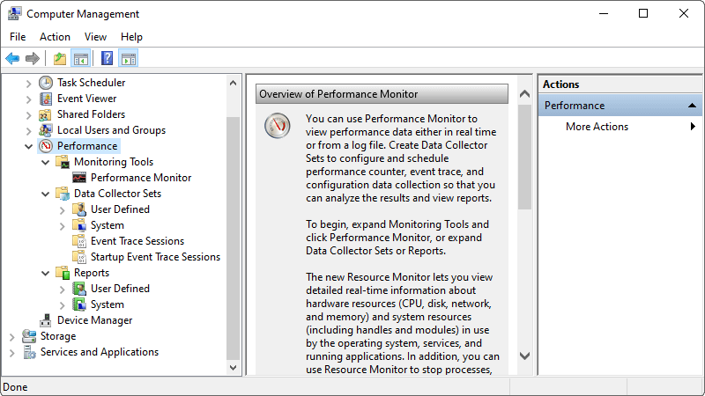This screenshot has height=396, width=705.
Task: Click the Device Manager icon
Action: click(x=46, y=320)
